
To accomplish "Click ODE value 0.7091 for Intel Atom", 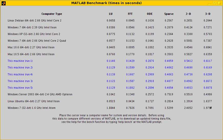I will [150, 108].
